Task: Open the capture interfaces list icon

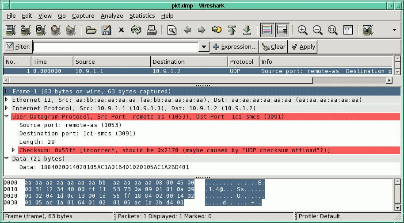Action: (11, 30)
